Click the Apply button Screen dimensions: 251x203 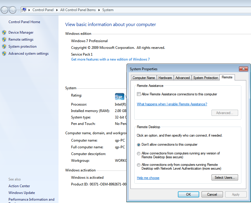click(x=236, y=194)
